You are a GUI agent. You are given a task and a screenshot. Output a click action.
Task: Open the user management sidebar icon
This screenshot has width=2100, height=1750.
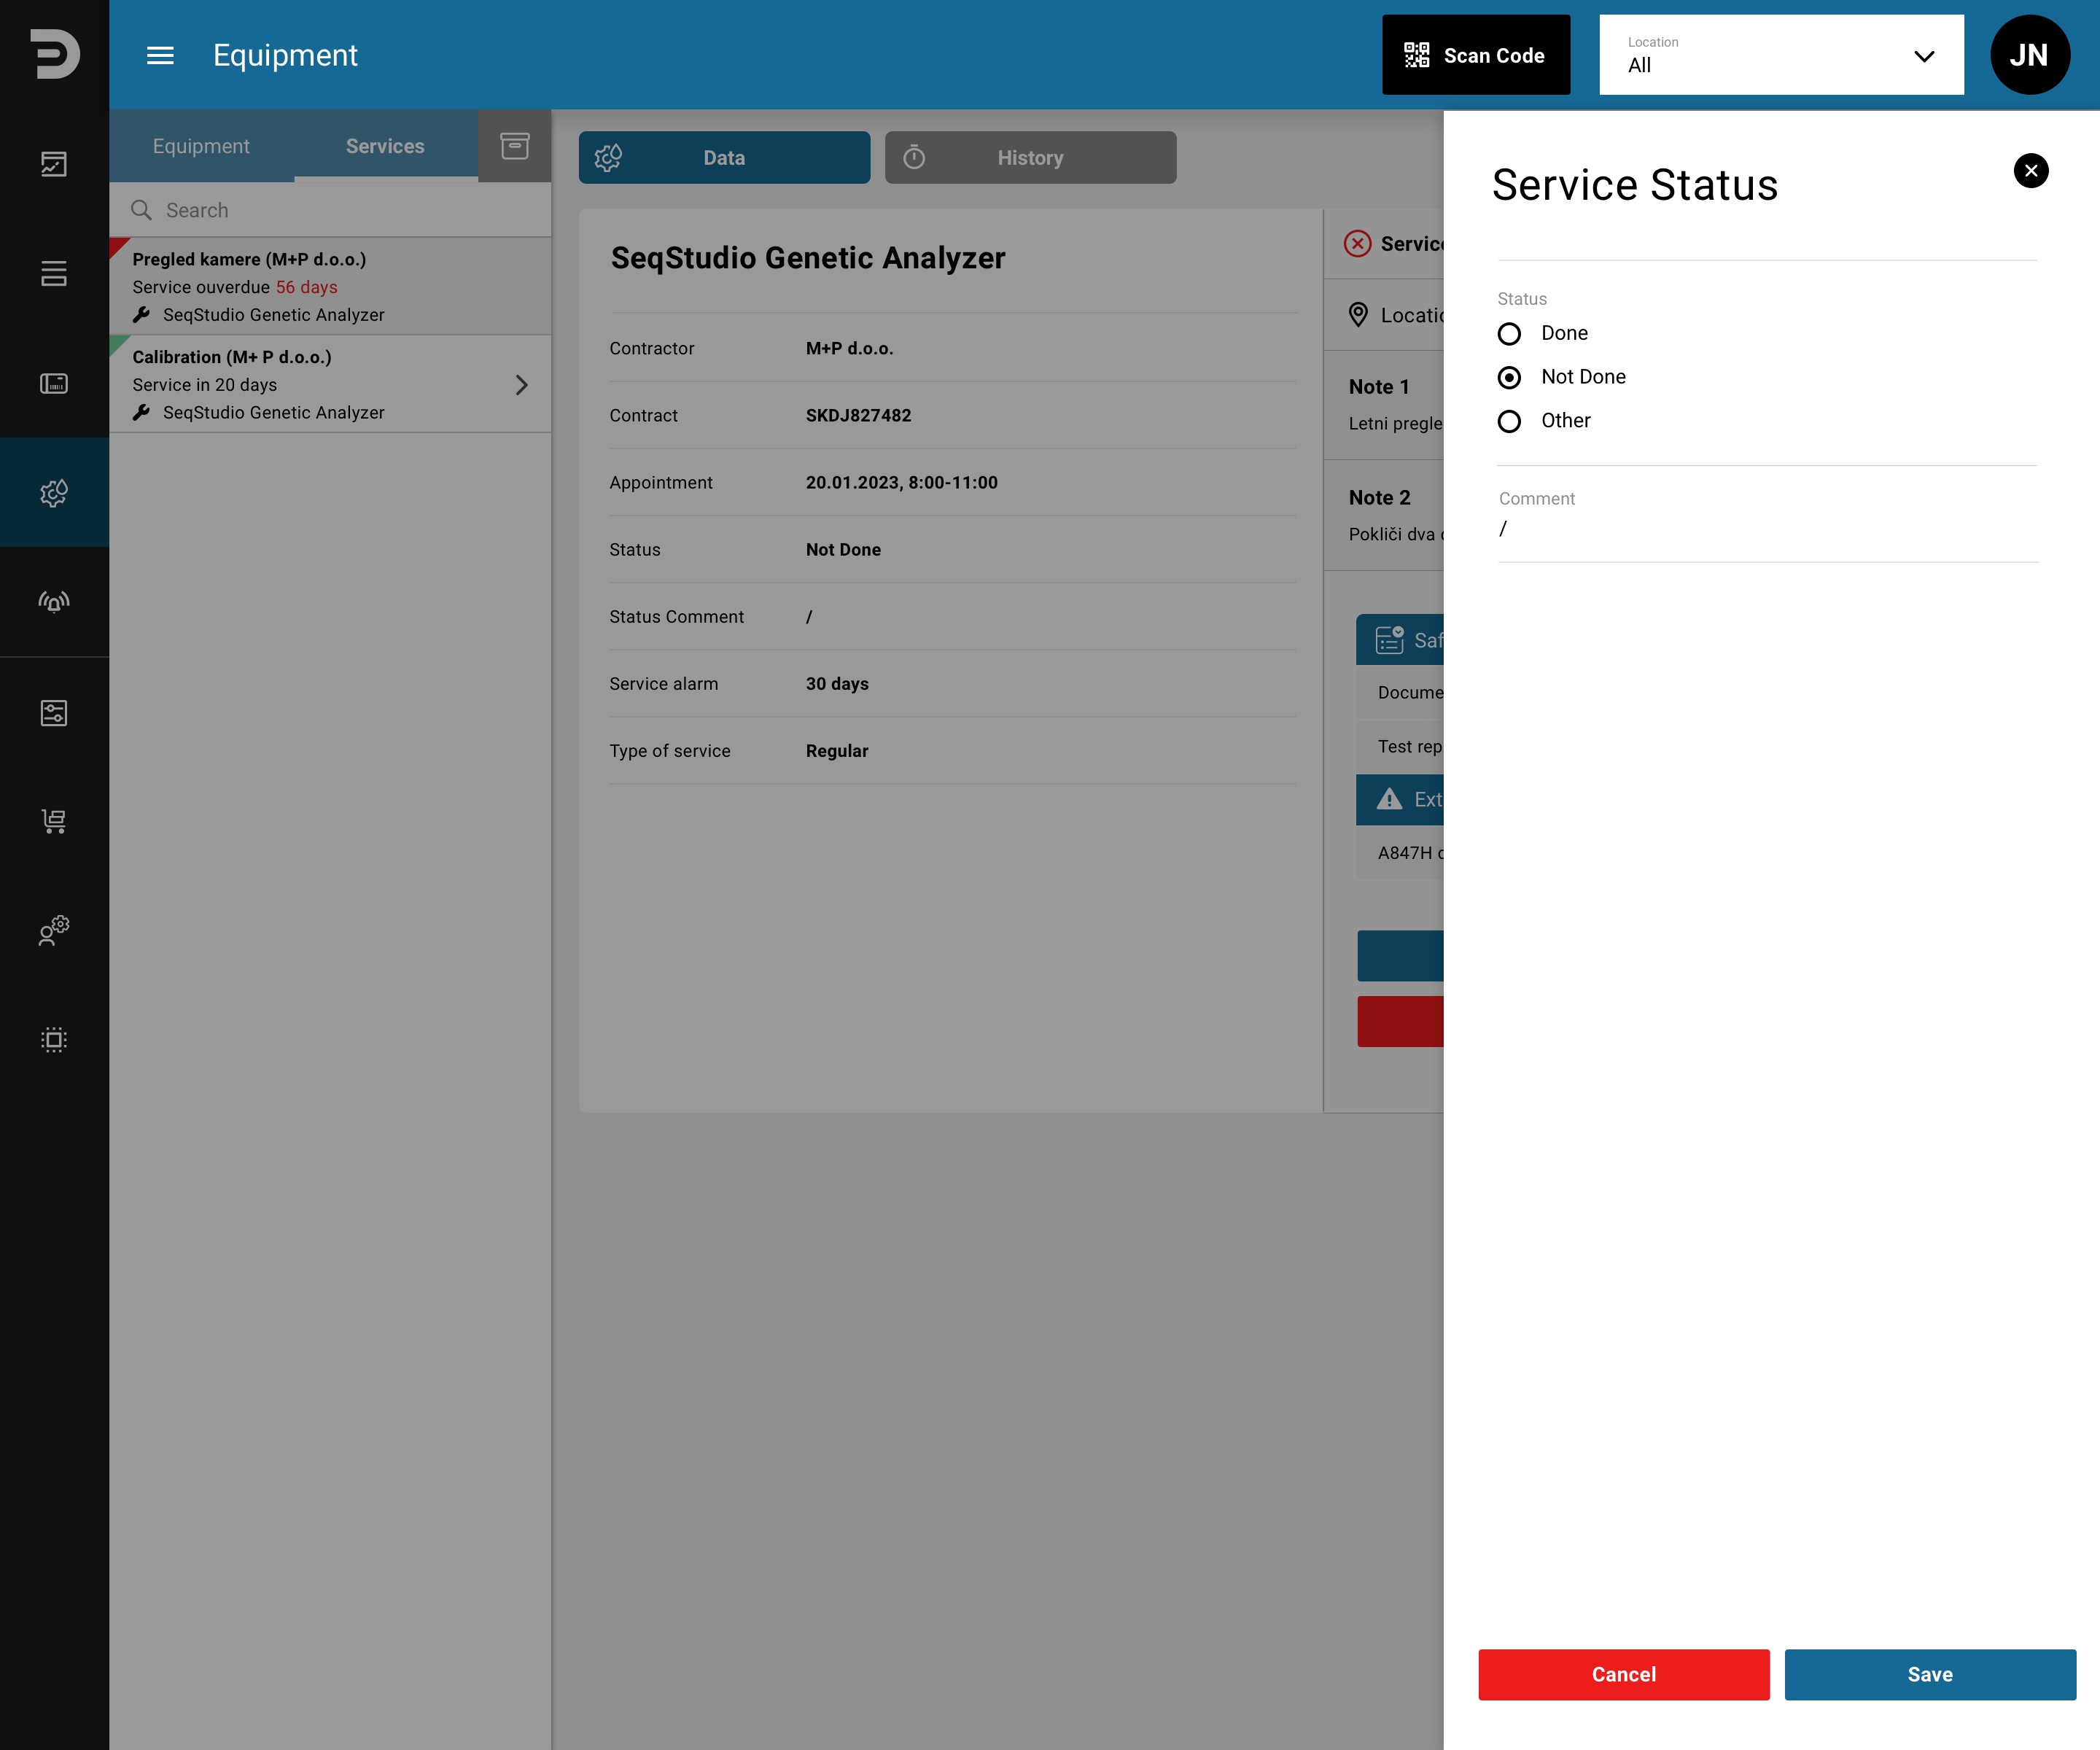[54, 930]
